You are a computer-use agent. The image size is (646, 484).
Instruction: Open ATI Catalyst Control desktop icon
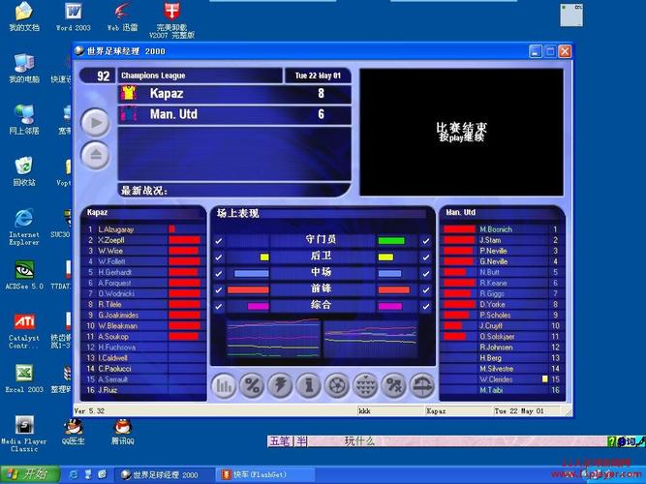(24, 331)
